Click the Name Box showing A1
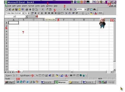 (15, 17)
